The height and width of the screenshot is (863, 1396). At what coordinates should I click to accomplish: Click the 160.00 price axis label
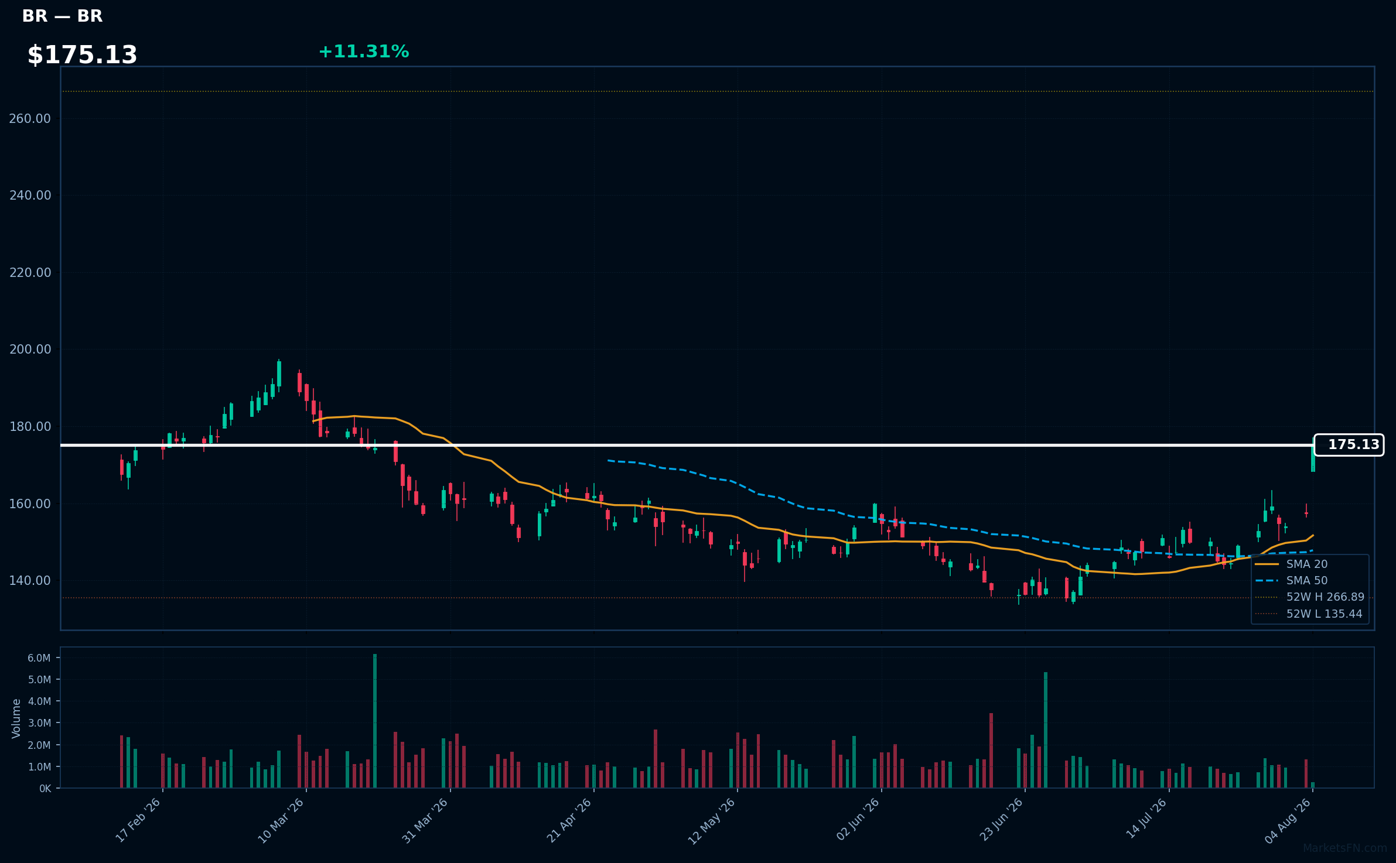(x=30, y=504)
